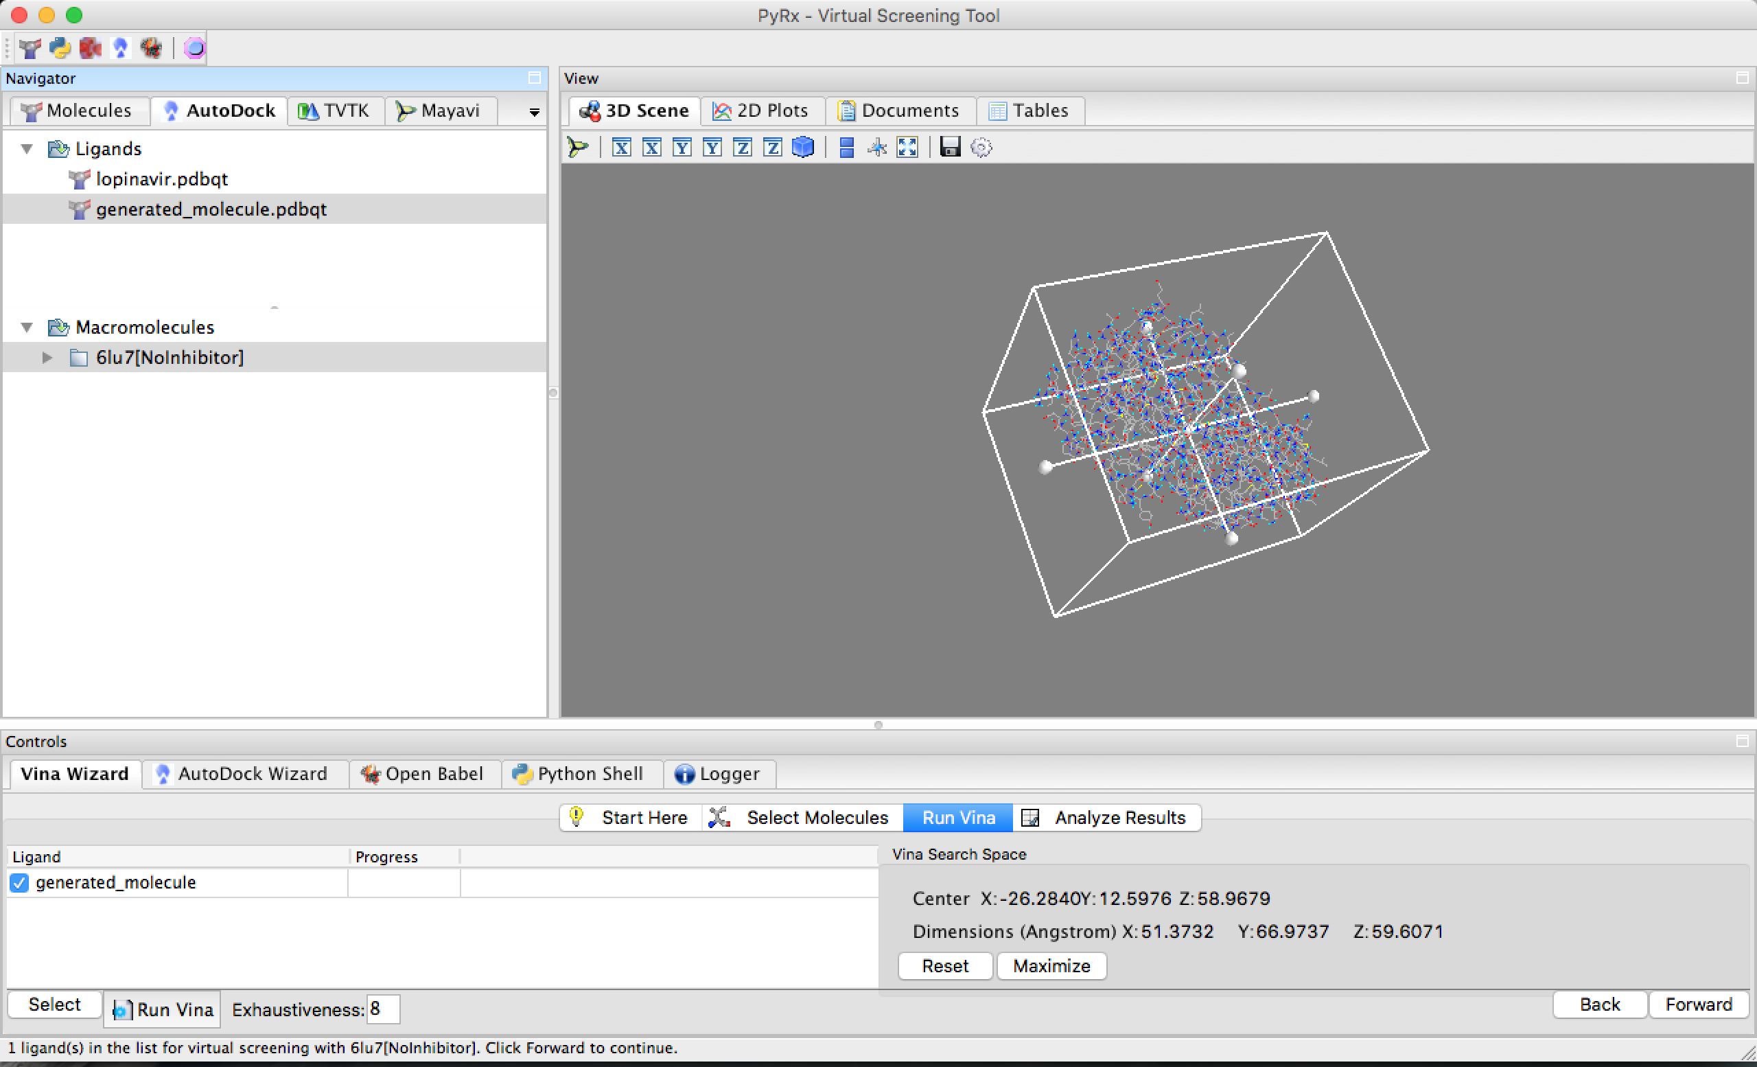
Task: Click the isometric view cube icon
Action: (803, 148)
